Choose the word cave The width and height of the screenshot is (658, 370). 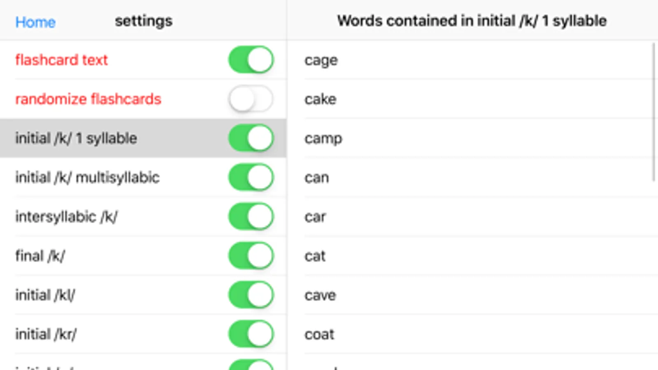point(320,295)
